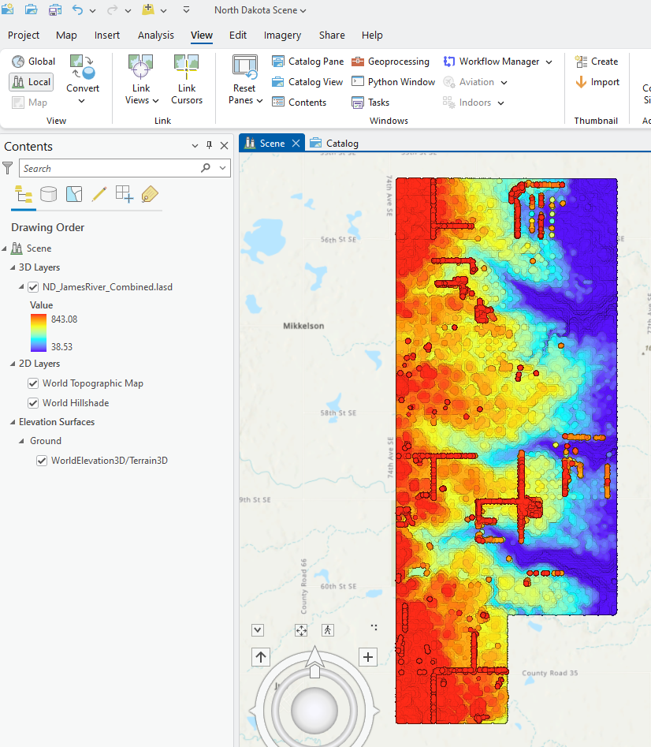Open the Geoprocessing pane
651x747 pixels.
(390, 62)
